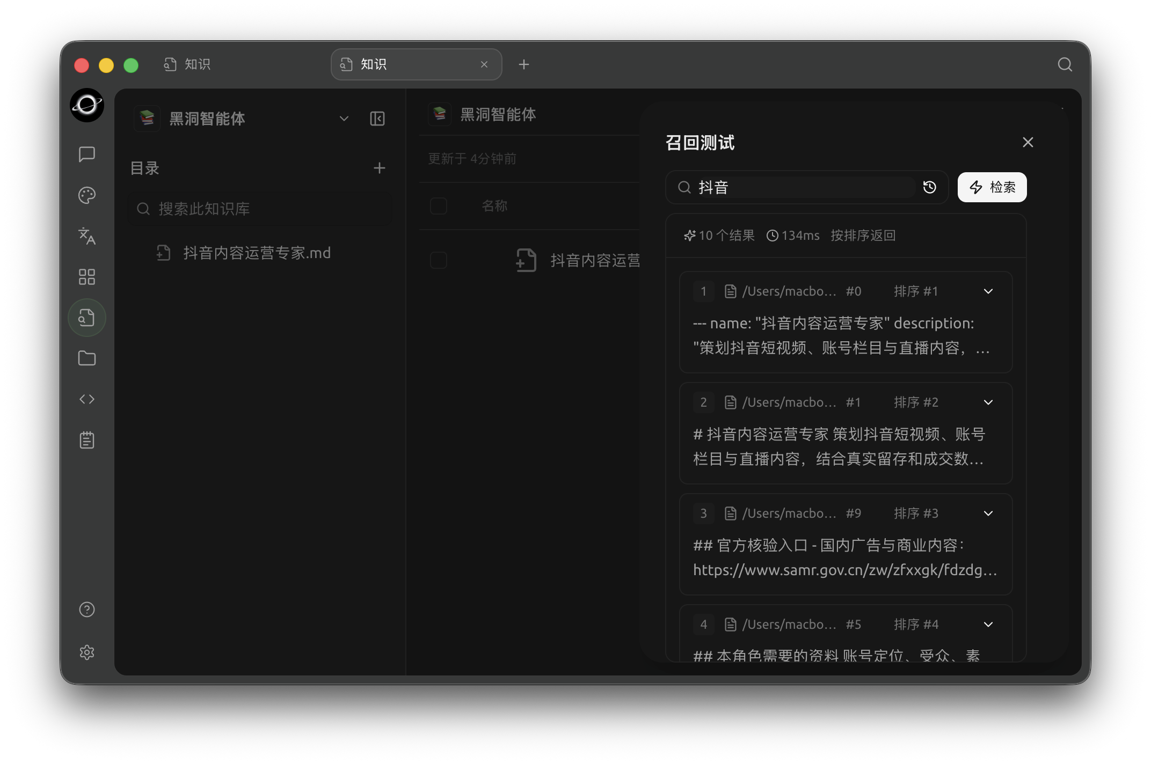Screen dimensions: 1151x764
Task: Open the chat sidebar icon
Action: (86, 155)
